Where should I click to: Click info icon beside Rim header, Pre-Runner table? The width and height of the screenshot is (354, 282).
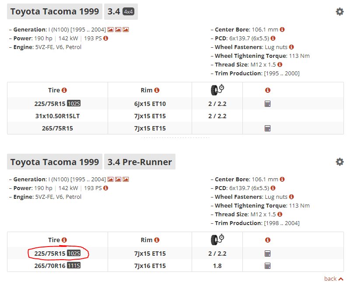(x=157, y=240)
